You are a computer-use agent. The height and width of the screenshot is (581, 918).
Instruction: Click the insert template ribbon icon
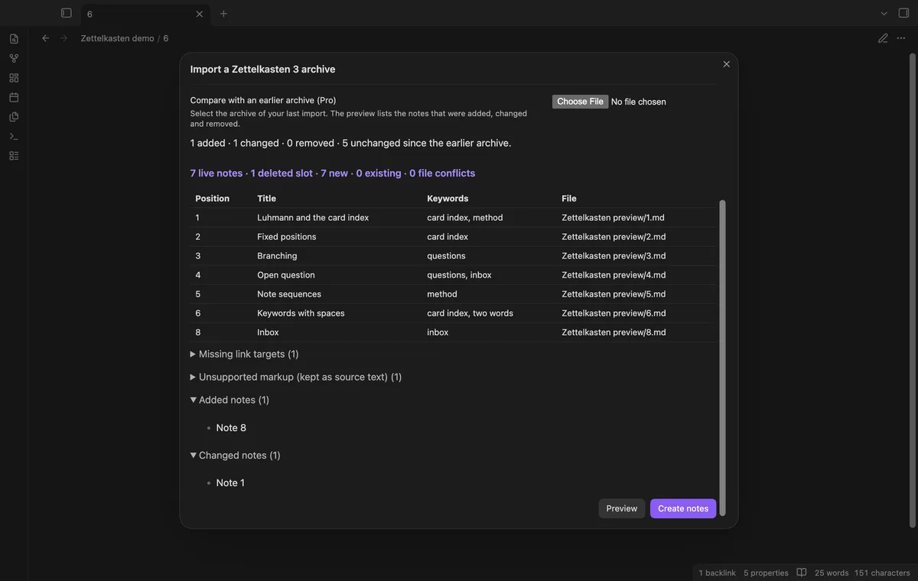tap(14, 117)
